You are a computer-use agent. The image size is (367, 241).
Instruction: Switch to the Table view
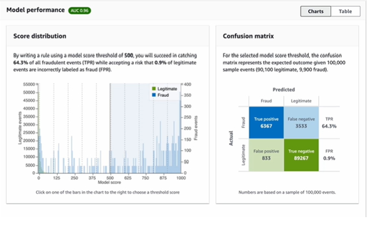[345, 11]
